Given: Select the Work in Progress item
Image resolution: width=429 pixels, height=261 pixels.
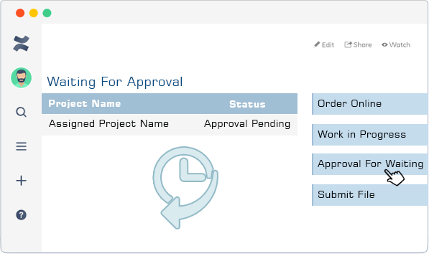Looking at the screenshot, I should tap(370, 135).
